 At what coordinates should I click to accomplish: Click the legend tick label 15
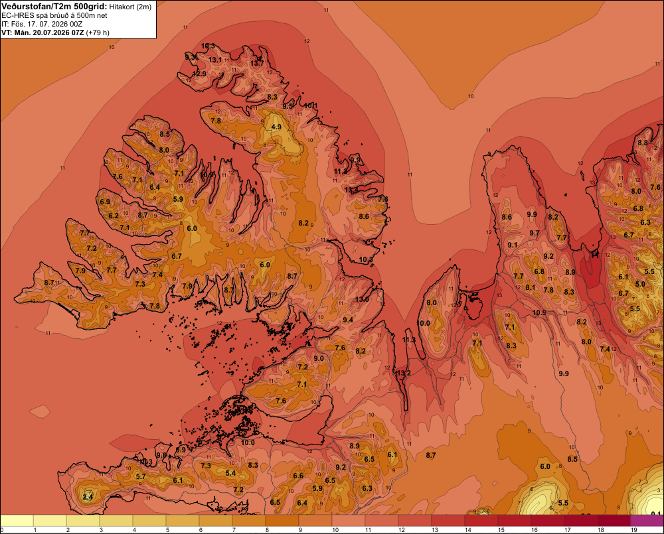tap(501, 530)
